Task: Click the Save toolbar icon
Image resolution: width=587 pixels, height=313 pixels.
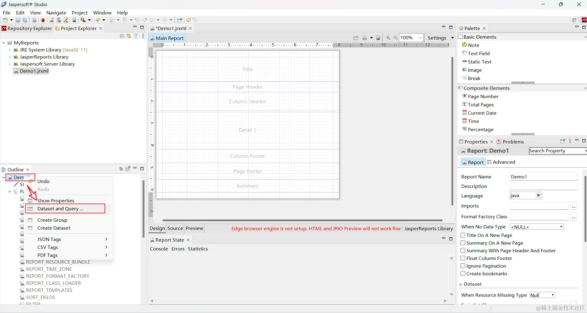Action: (x=18, y=20)
